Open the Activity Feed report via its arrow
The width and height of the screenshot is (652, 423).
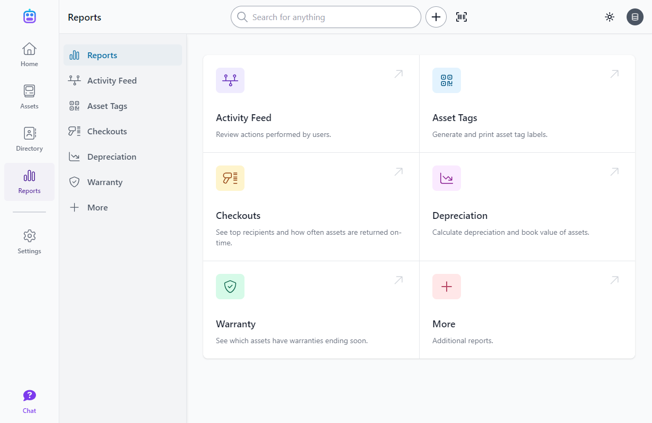point(399,73)
